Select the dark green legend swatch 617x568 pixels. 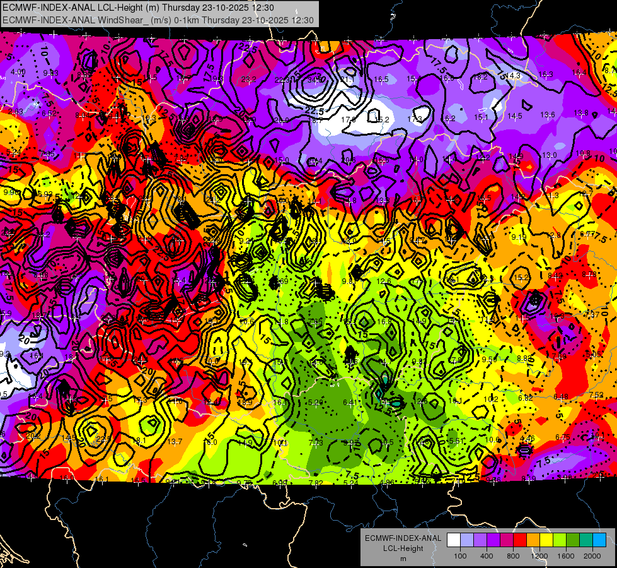573,540
